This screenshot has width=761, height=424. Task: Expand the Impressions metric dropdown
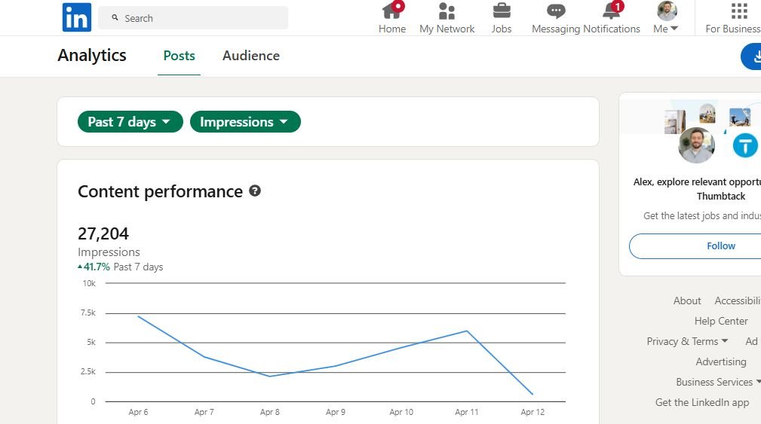click(x=245, y=122)
